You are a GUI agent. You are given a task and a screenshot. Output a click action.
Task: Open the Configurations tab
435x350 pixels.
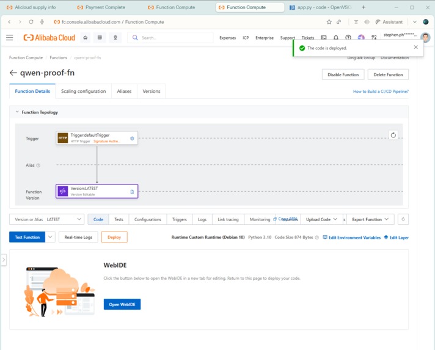pyautogui.click(x=148, y=219)
